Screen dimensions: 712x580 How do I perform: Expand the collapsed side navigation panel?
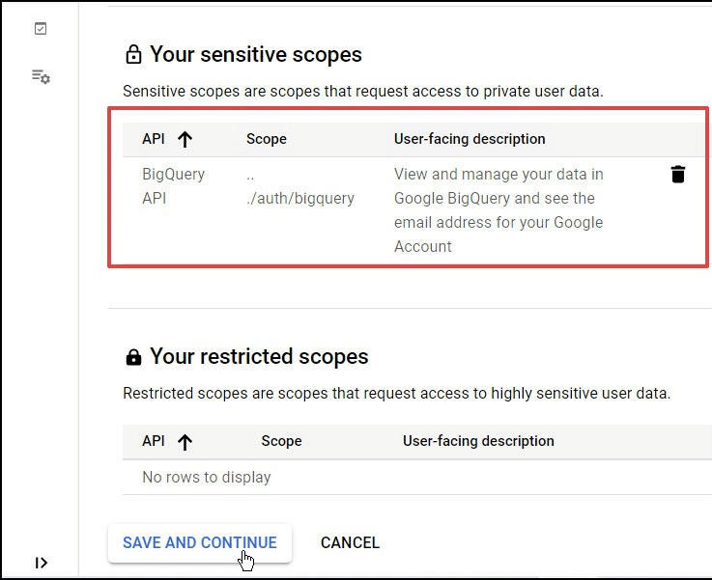(x=41, y=563)
